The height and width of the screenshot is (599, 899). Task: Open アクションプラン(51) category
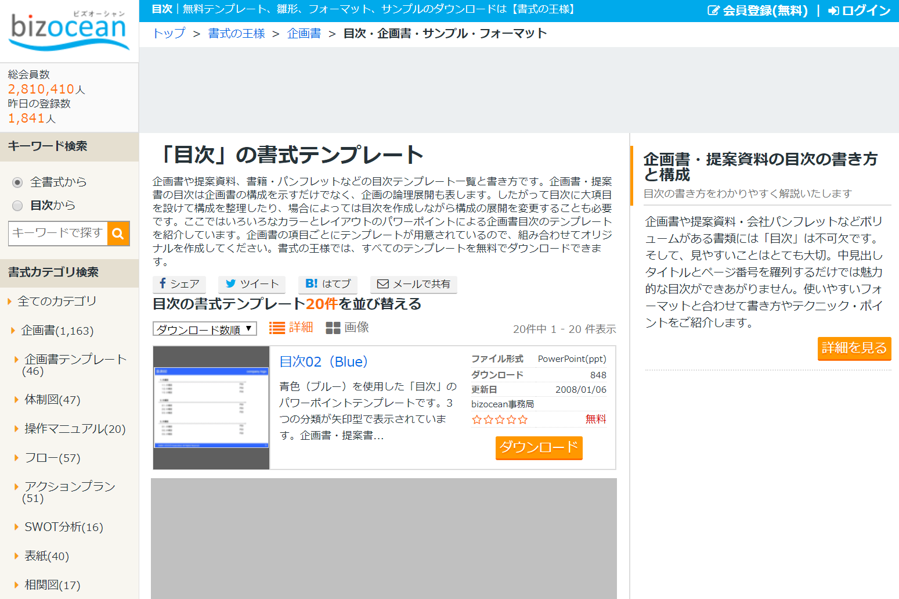click(x=69, y=492)
